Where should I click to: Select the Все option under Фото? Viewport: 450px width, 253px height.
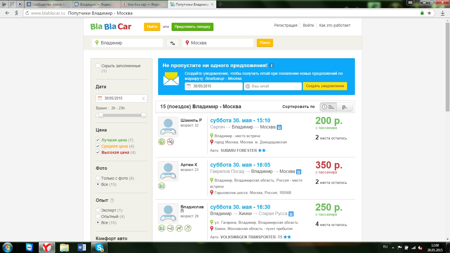click(98, 184)
